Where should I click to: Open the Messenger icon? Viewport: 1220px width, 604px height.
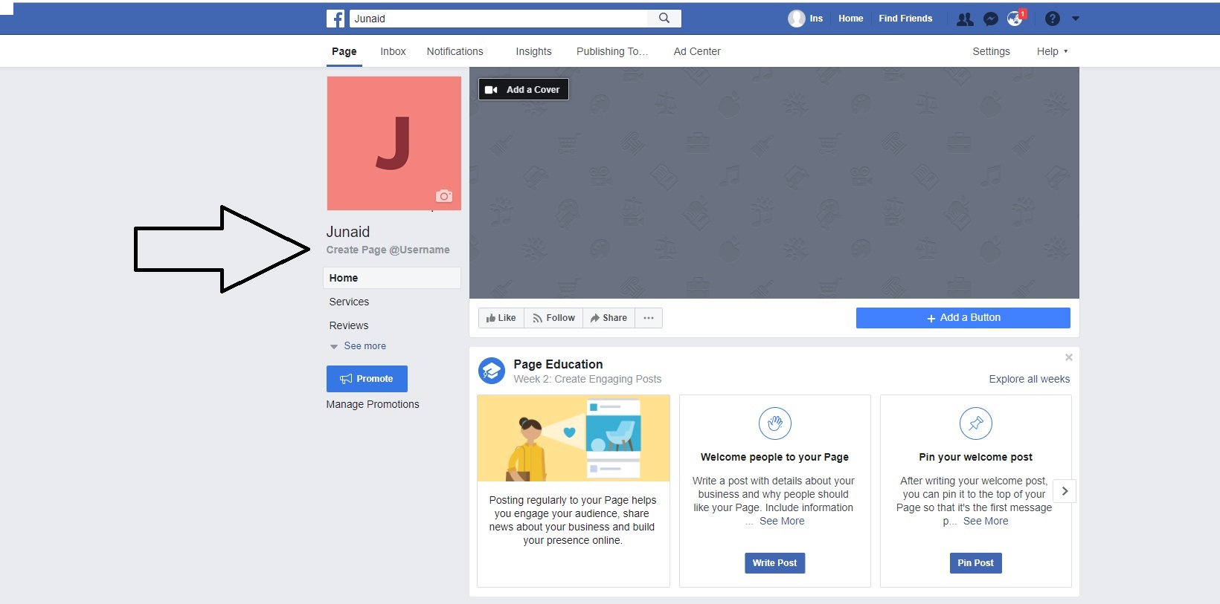tap(990, 19)
